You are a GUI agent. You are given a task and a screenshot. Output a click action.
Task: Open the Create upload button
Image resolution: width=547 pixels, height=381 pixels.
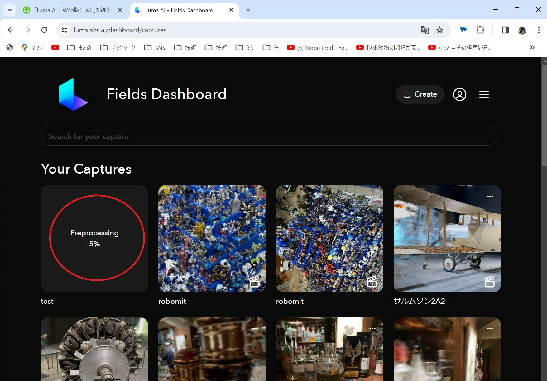pos(420,94)
